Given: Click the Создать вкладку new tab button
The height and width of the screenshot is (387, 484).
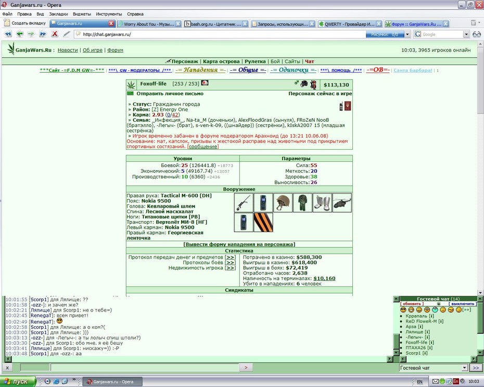Looking at the screenshot, I should [24, 23].
